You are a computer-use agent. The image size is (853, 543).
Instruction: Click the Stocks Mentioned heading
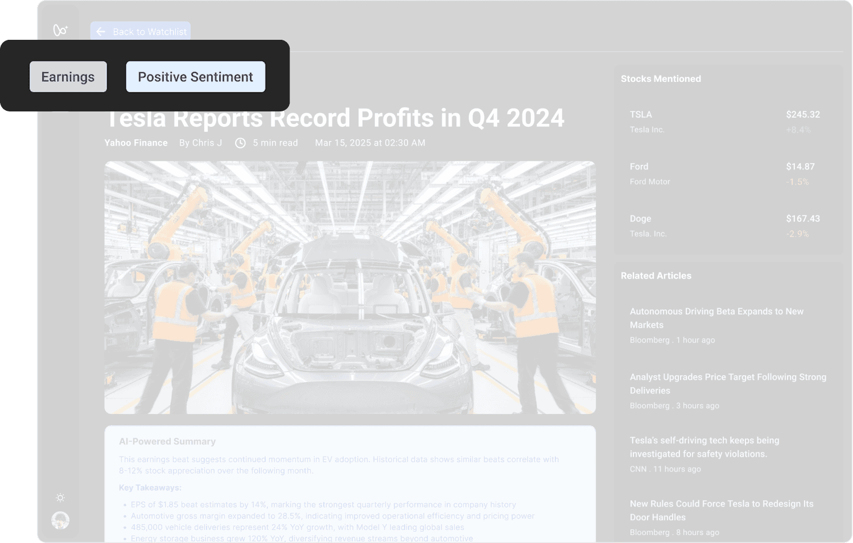point(661,79)
